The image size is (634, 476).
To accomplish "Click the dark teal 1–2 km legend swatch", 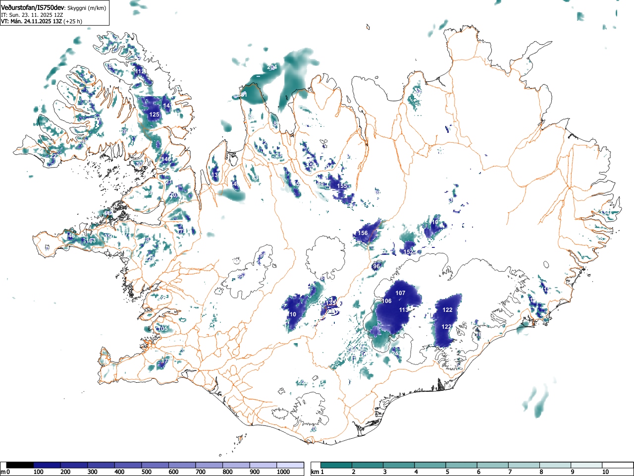I will point(336,465).
